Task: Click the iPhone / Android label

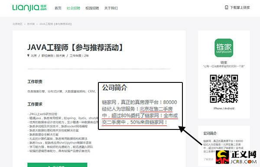Action: click(x=224, y=108)
